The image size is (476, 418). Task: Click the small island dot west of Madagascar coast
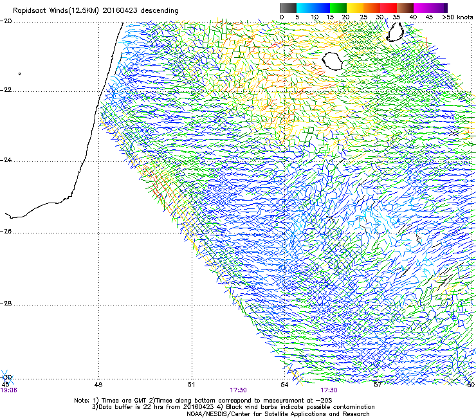[20, 73]
